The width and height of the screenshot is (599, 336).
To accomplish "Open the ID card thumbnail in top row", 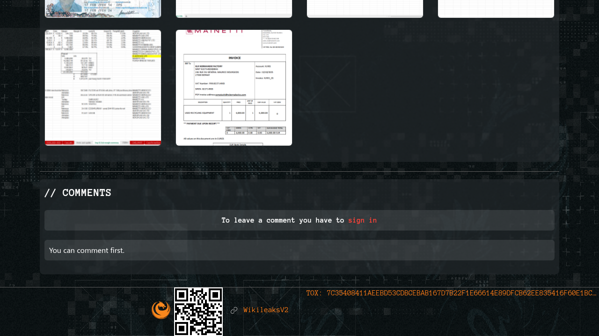I will click(103, 8).
